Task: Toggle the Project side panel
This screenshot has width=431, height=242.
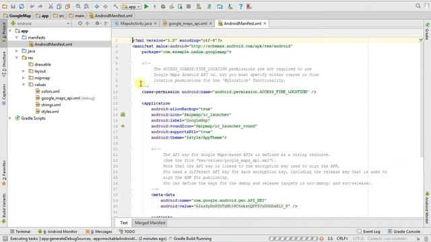Action: tap(4, 33)
